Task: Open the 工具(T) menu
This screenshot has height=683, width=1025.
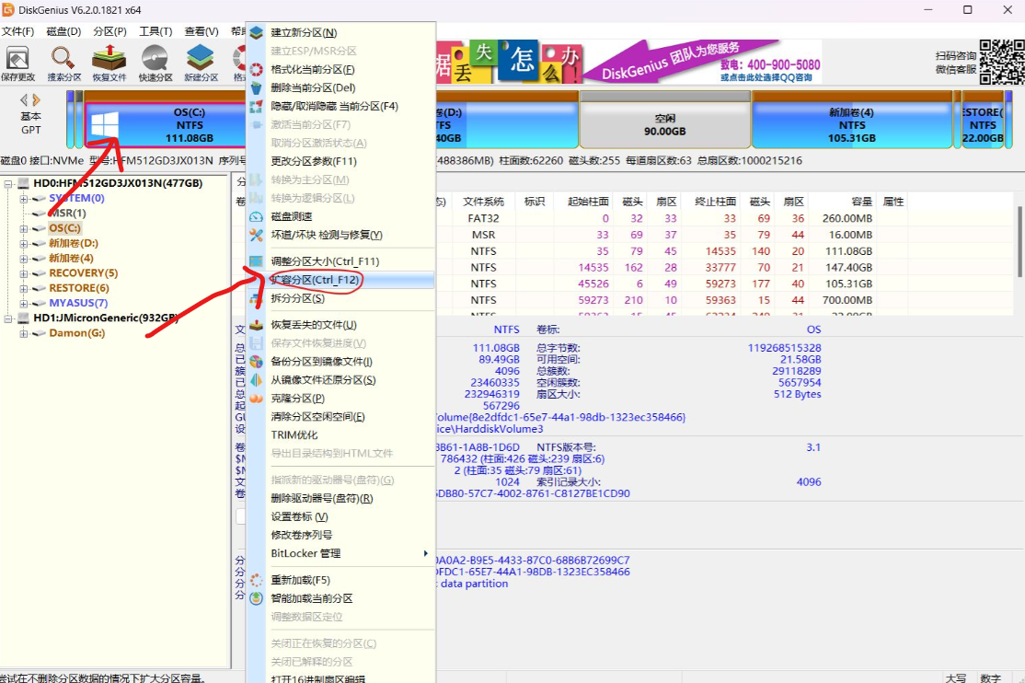Action: [155, 31]
